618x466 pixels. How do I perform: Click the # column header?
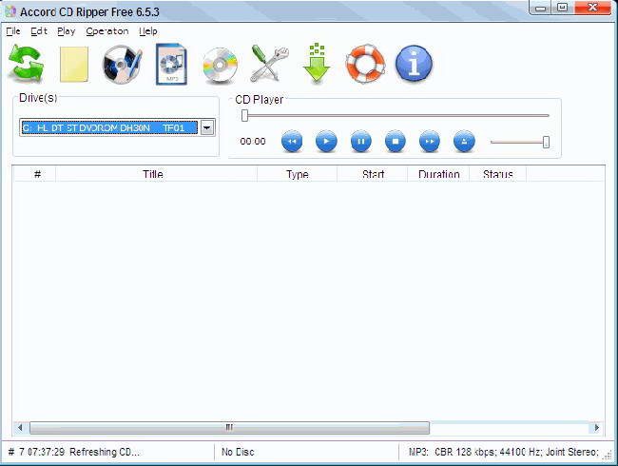tap(37, 174)
